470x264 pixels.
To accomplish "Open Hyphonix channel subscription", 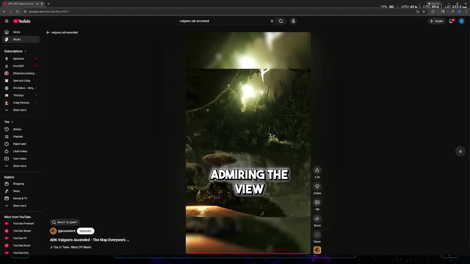I will (21, 59).
